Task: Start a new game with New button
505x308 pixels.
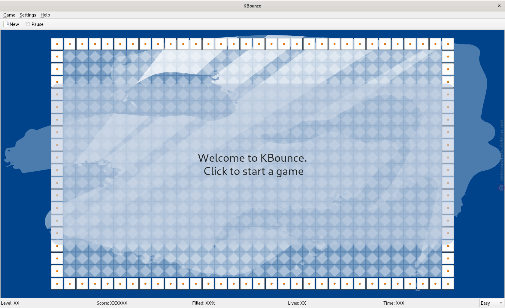Action: pyautogui.click(x=11, y=24)
